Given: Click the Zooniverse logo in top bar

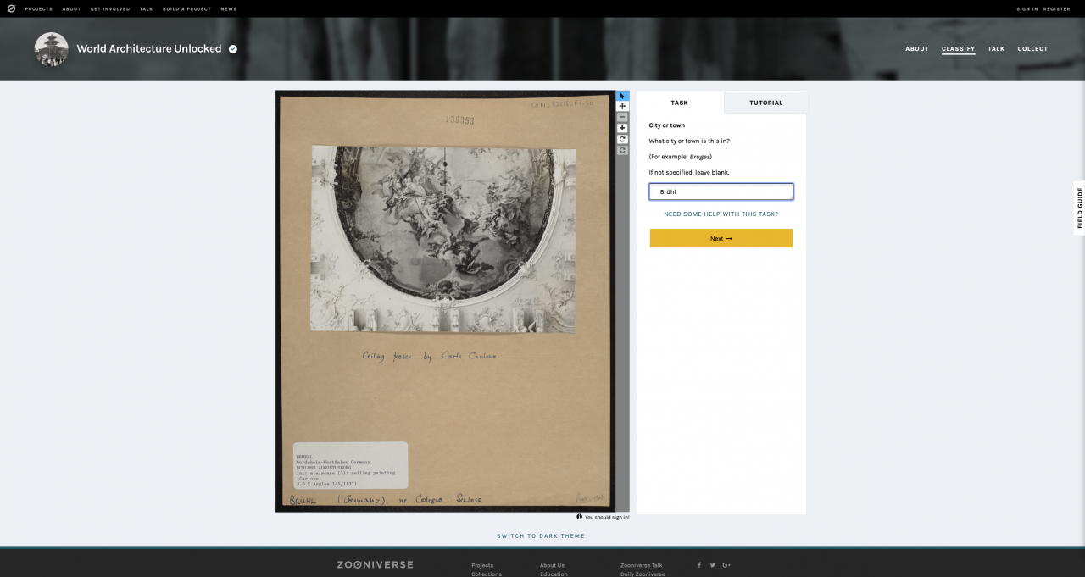Looking at the screenshot, I should [x=11, y=8].
